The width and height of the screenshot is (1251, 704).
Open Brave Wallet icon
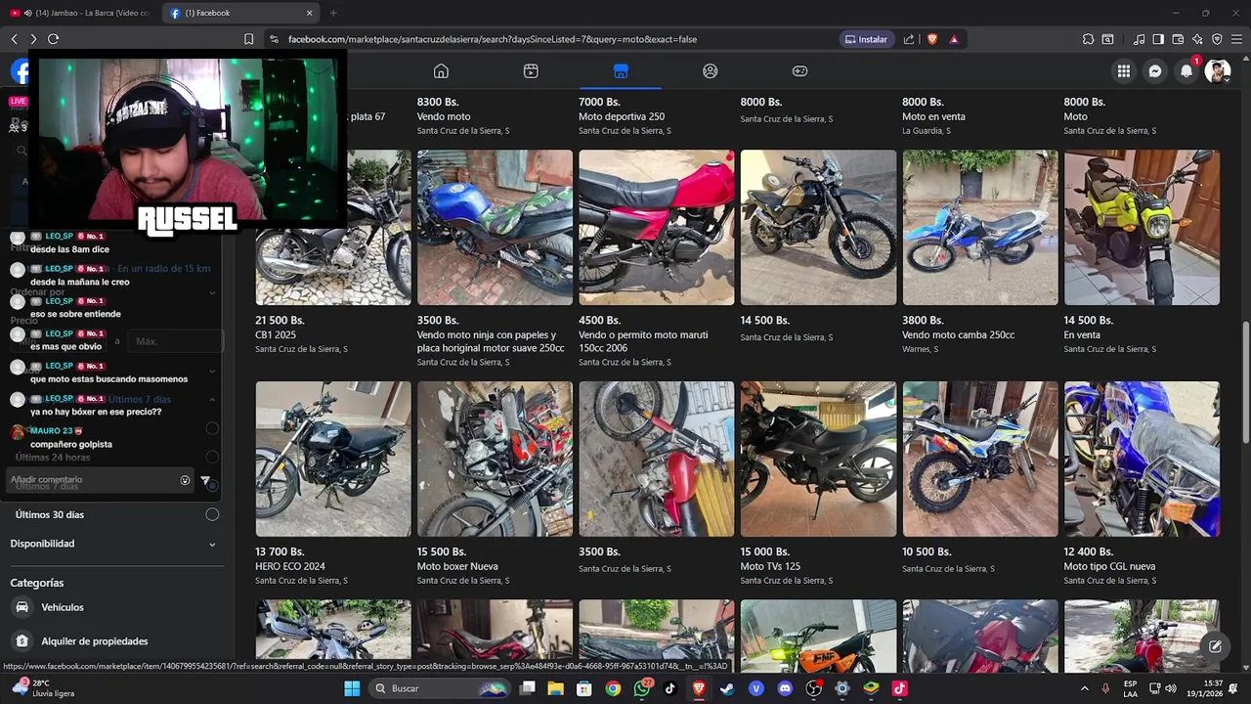1178,39
